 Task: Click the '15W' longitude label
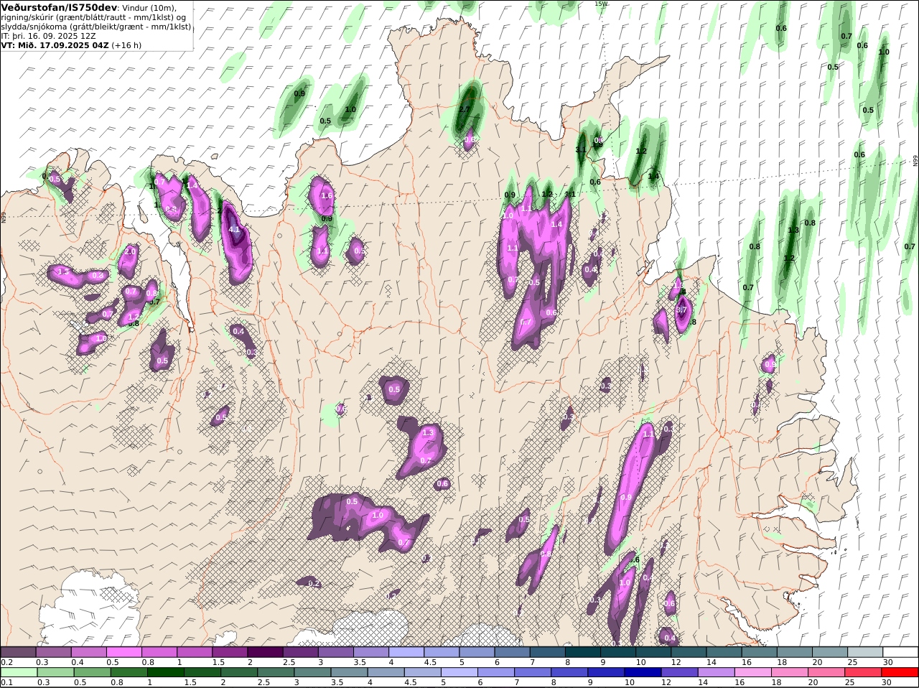pyautogui.click(x=600, y=4)
